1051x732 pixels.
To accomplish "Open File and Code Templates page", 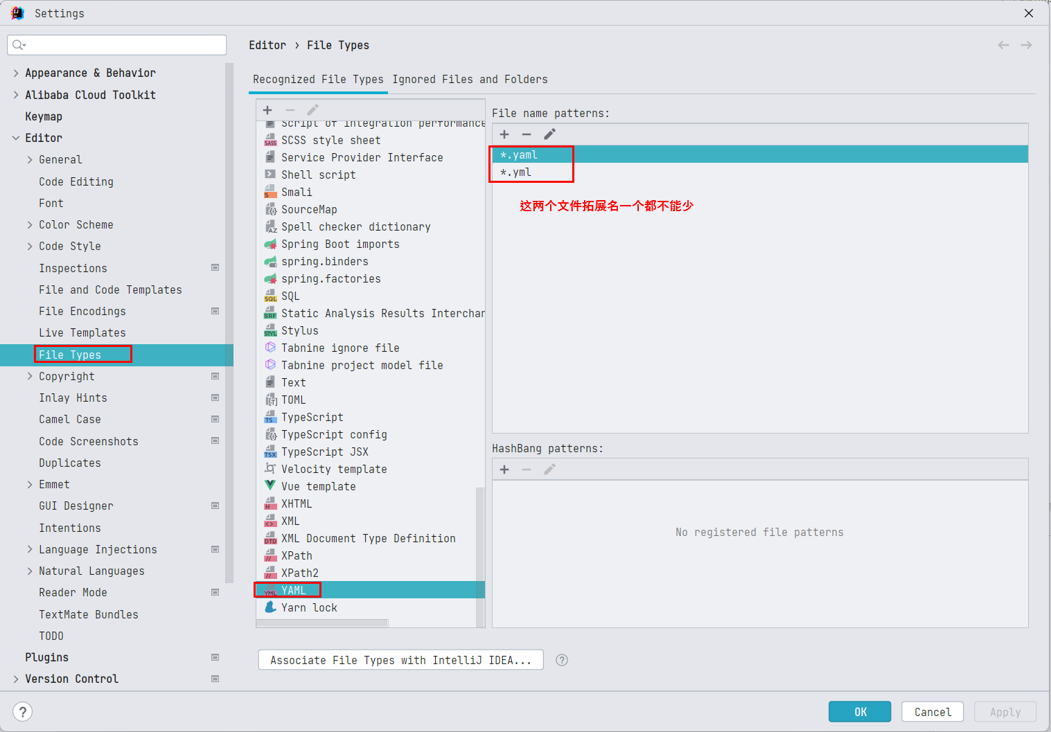I will (x=110, y=289).
